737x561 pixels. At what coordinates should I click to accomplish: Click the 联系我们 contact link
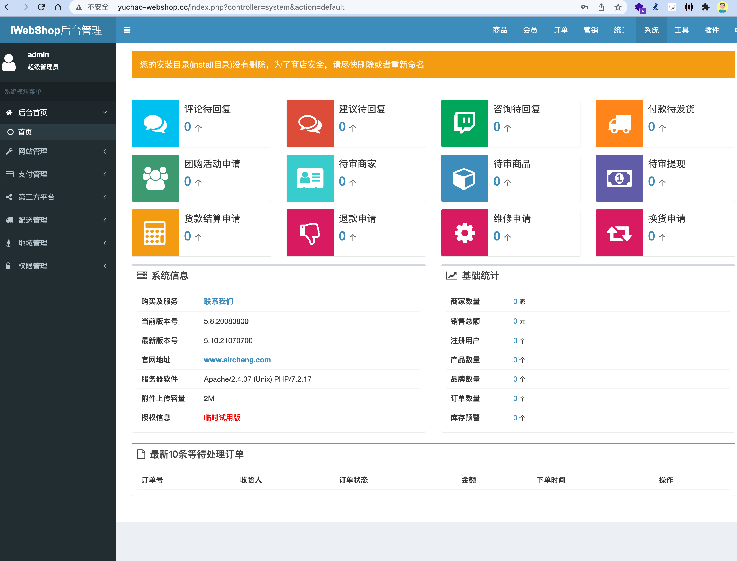(219, 302)
